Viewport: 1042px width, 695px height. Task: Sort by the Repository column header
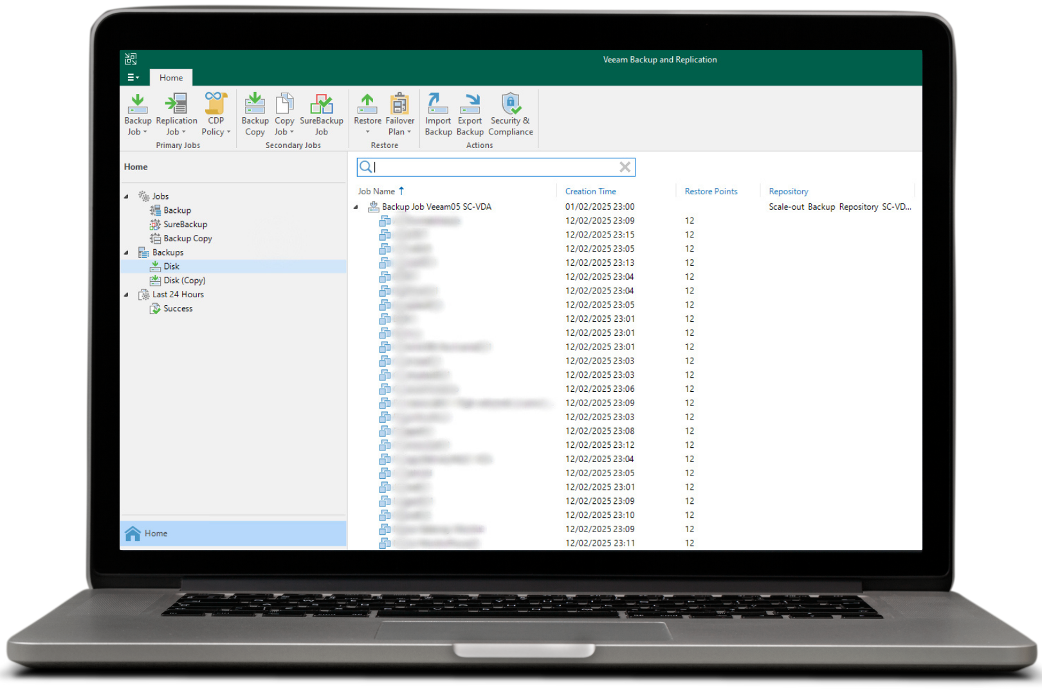(788, 191)
